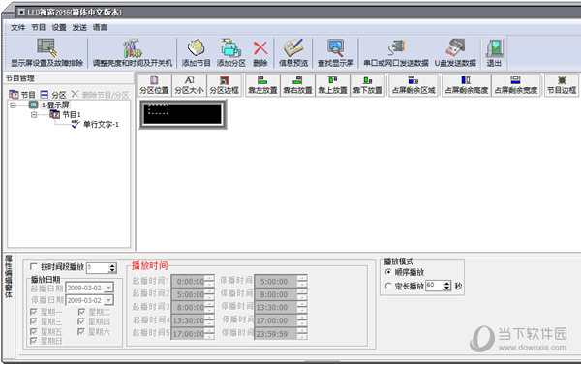Open 起播日期 date dropdown
Screen dimensions: 581x365
click(108, 288)
